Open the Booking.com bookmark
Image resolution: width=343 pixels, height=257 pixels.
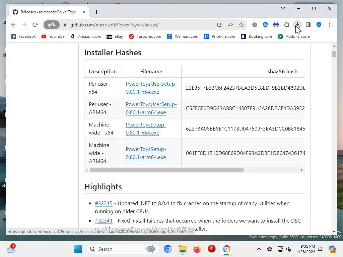[256, 36]
